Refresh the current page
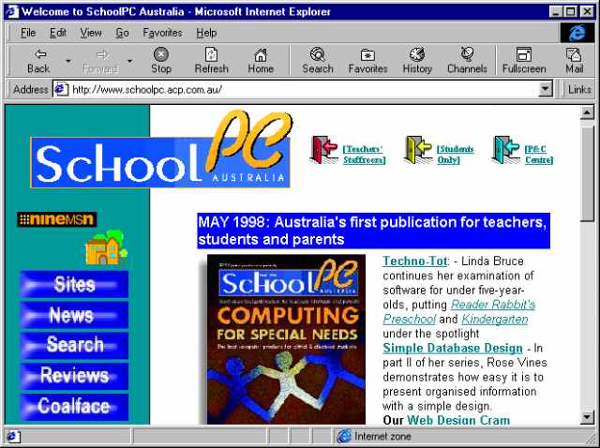 211,61
